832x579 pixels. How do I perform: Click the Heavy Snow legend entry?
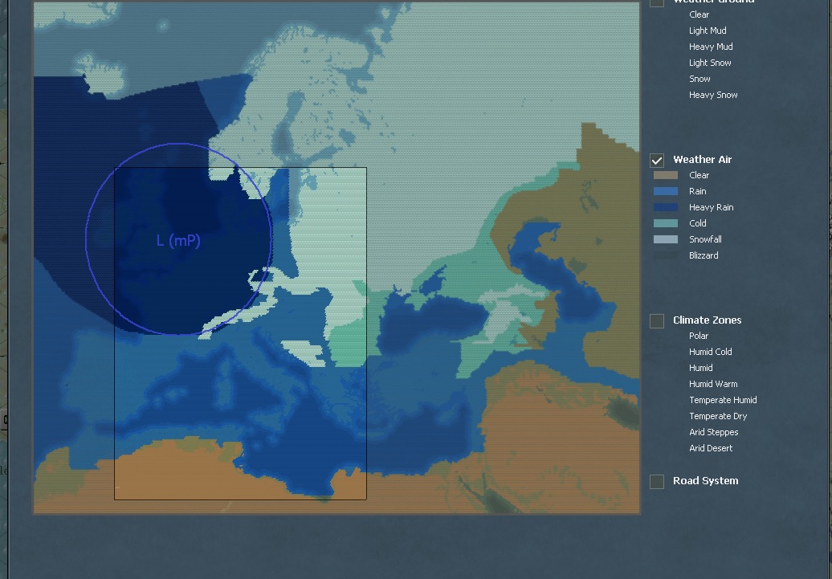pos(713,95)
